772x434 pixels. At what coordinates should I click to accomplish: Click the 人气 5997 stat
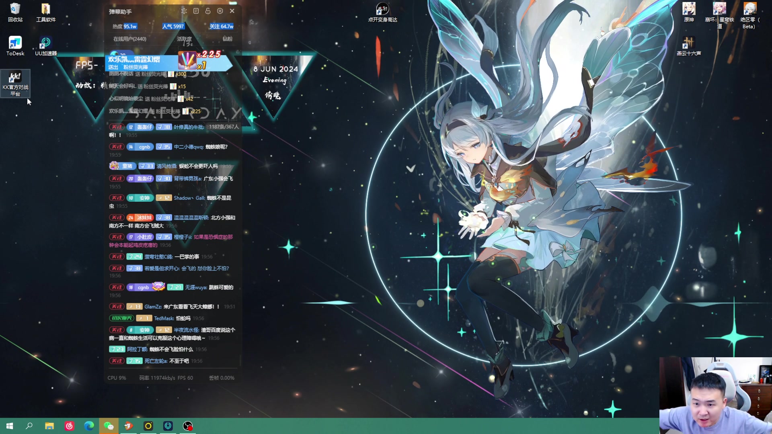click(x=173, y=27)
